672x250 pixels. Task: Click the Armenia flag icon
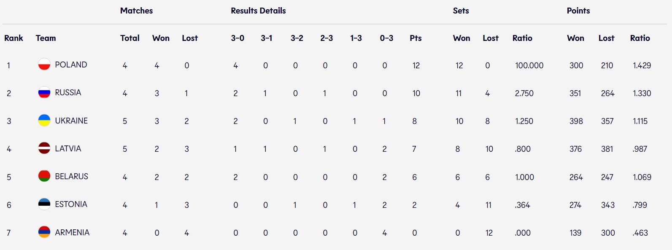point(44,232)
